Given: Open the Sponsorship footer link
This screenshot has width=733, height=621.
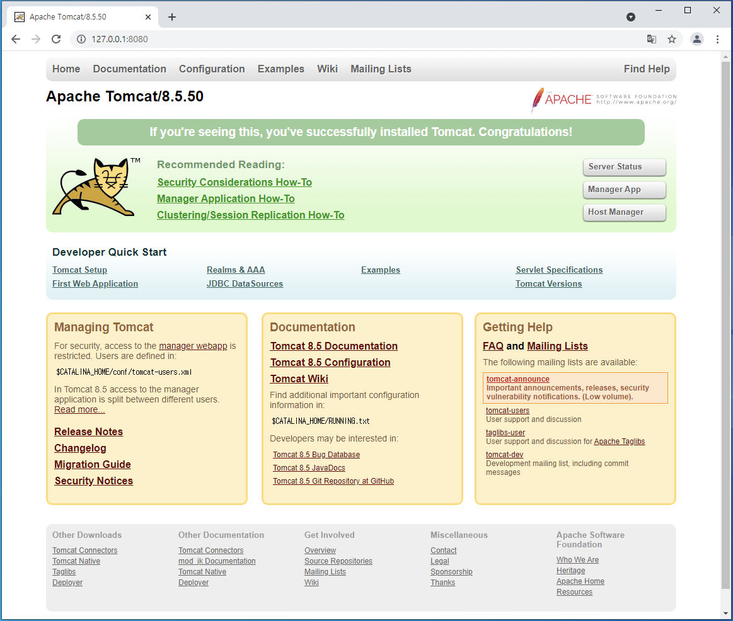Looking at the screenshot, I should pos(451,572).
